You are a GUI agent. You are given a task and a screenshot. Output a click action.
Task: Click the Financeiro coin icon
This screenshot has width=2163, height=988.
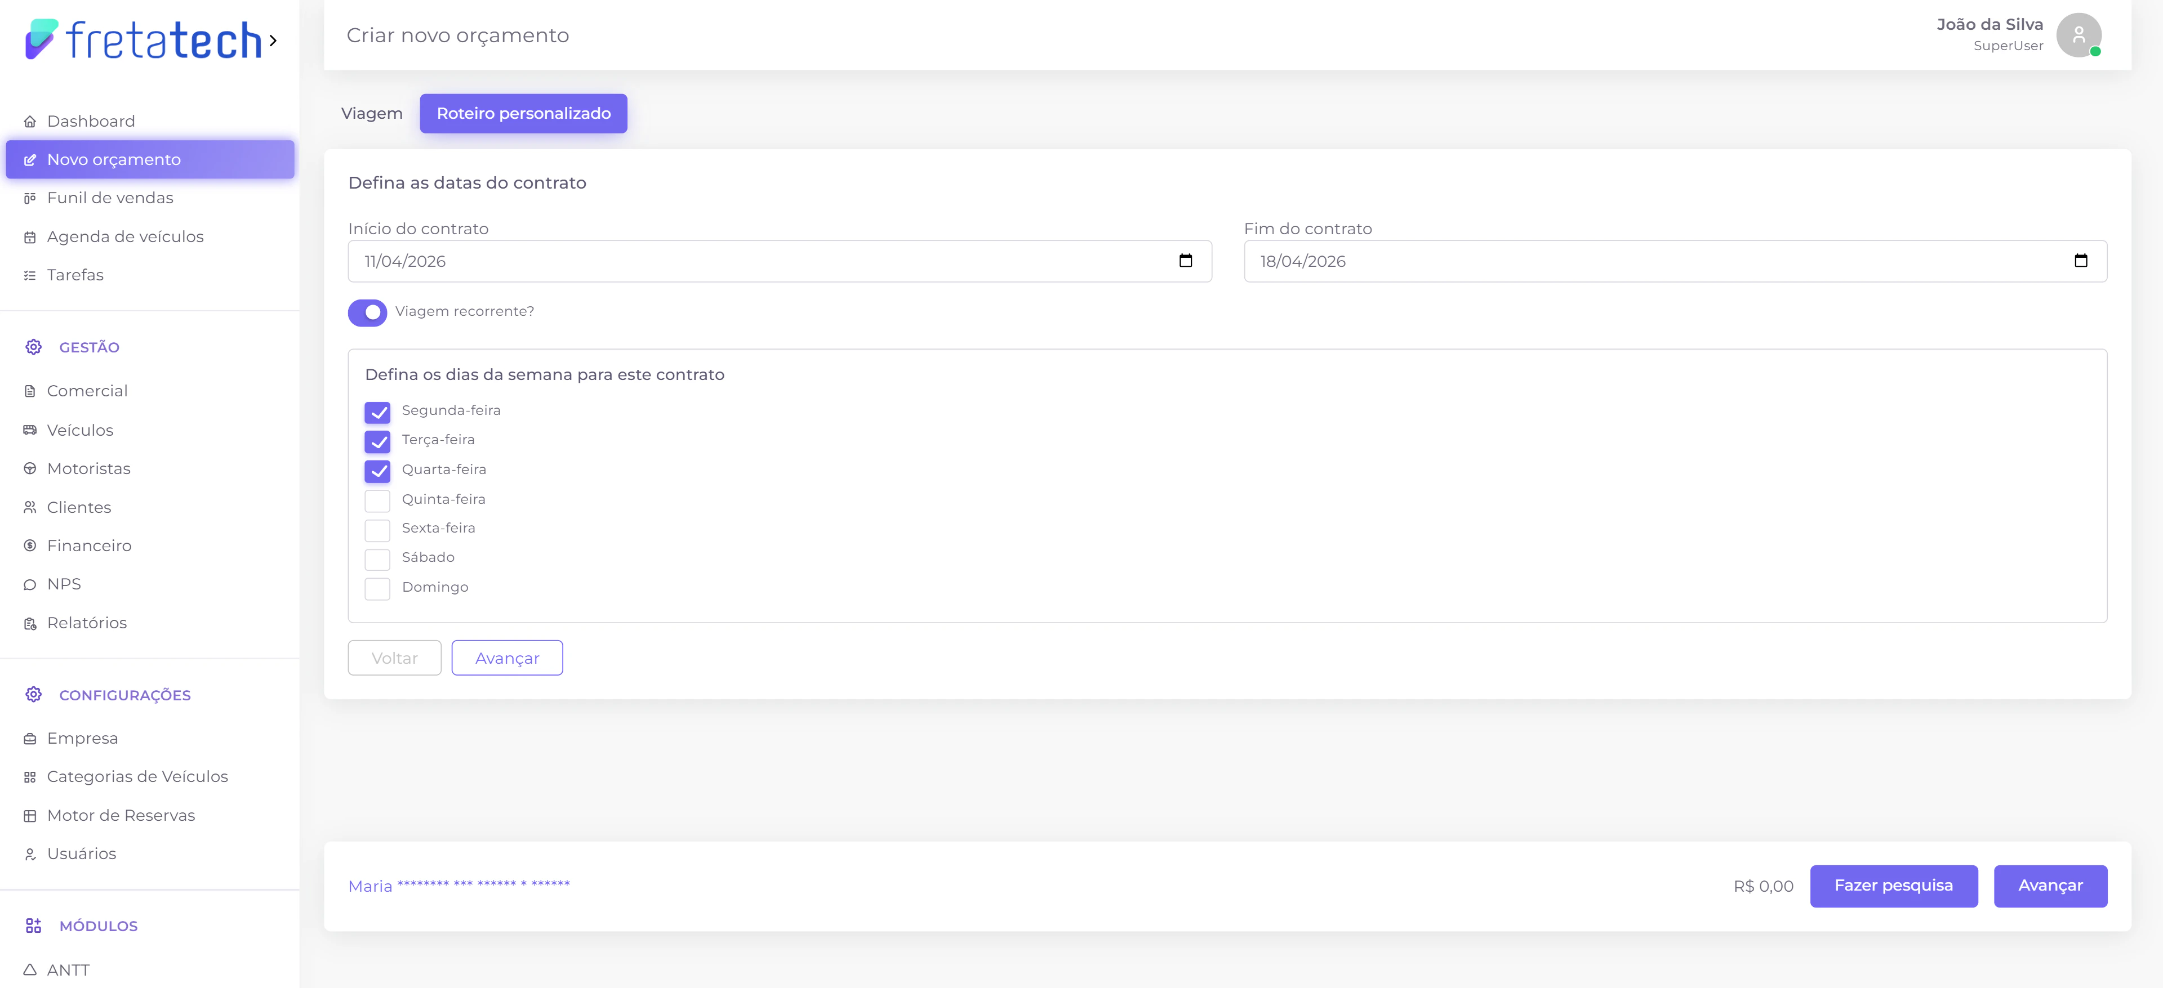(30, 546)
